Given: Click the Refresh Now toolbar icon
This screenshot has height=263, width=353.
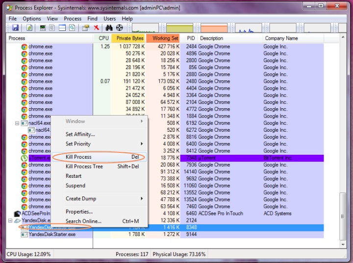Looking at the screenshot, I should tap(29, 28).
